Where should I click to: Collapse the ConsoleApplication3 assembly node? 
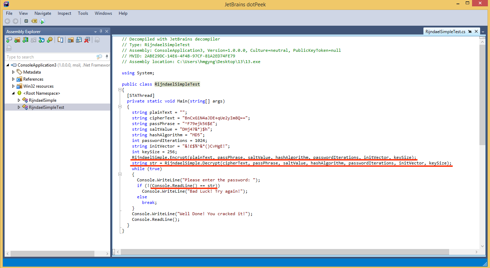[8, 65]
